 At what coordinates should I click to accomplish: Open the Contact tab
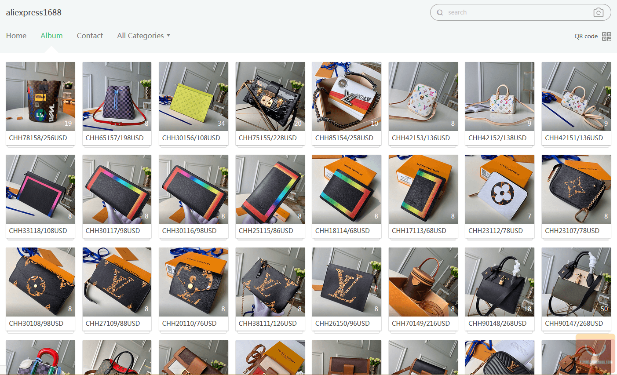pyautogui.click(x=90, y=36)
